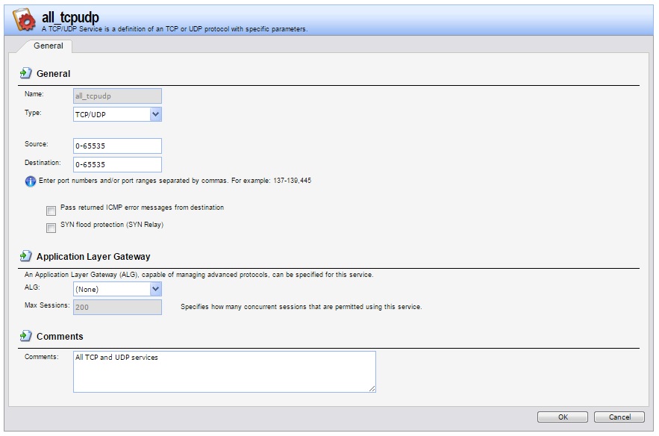Open the Type dropdown showing TCP/UDP

[x=117, y=114]
